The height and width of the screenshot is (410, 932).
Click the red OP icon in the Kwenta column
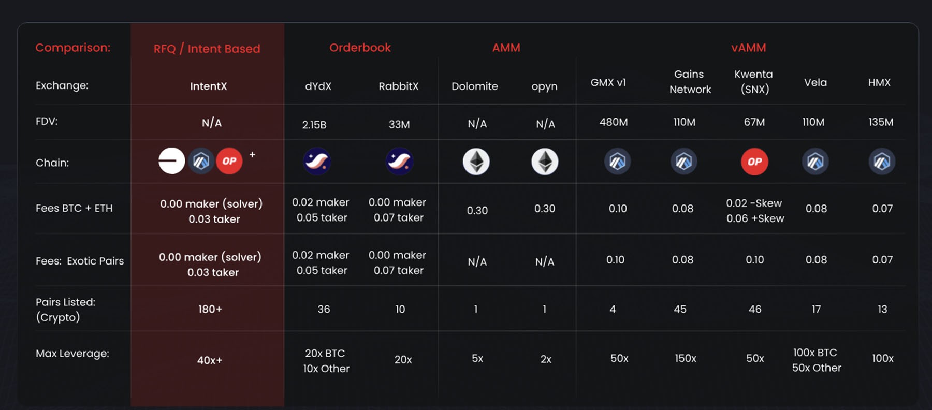point(754,162)
